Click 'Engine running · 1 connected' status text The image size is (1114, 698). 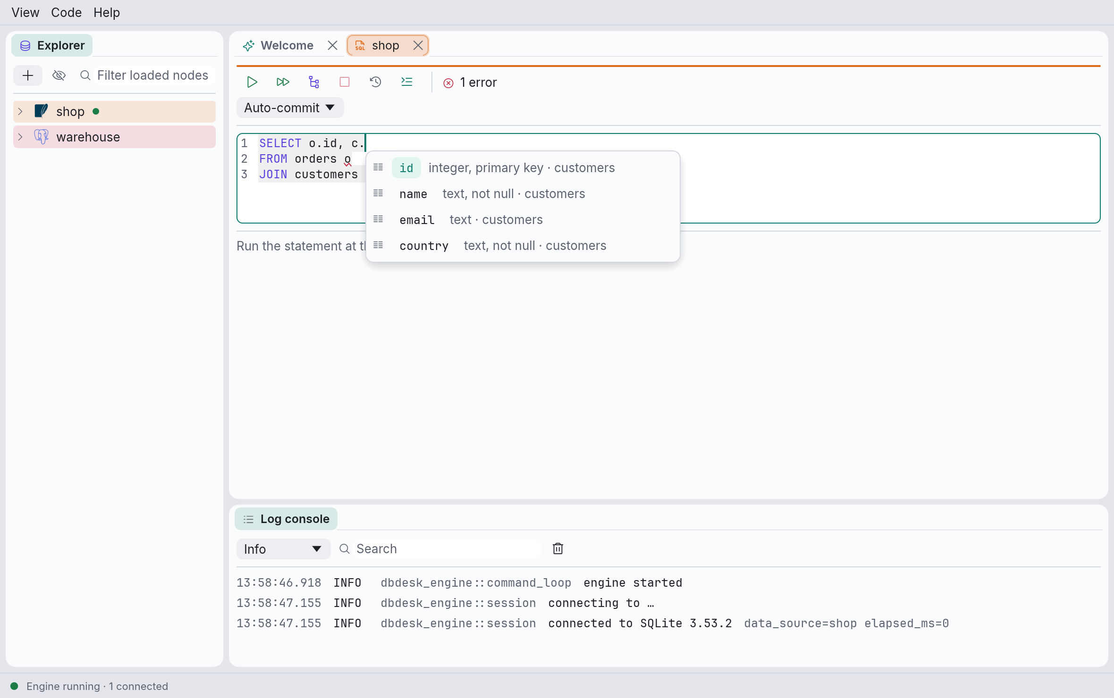(97, 686)
